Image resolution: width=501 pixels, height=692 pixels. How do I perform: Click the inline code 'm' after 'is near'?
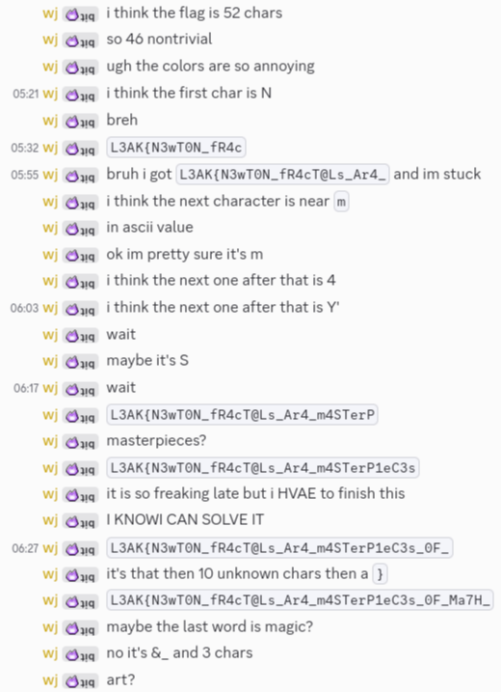[x=341, y=202]
